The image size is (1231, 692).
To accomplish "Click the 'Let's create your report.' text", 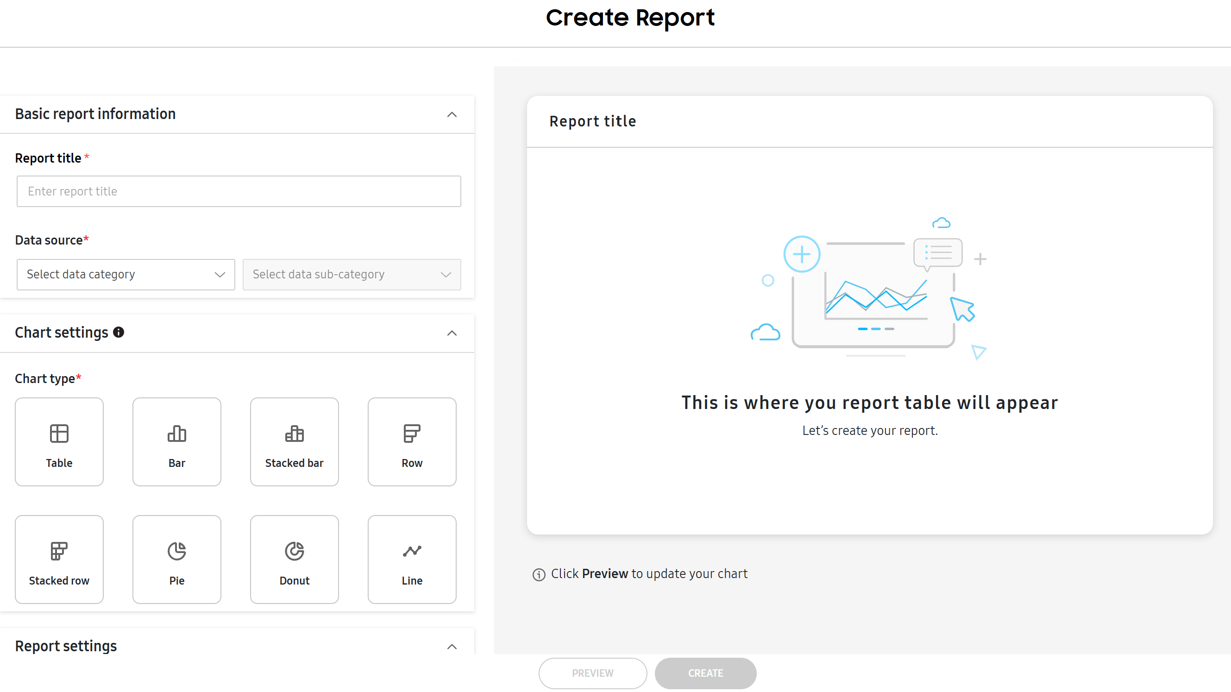I will point(870,431).
